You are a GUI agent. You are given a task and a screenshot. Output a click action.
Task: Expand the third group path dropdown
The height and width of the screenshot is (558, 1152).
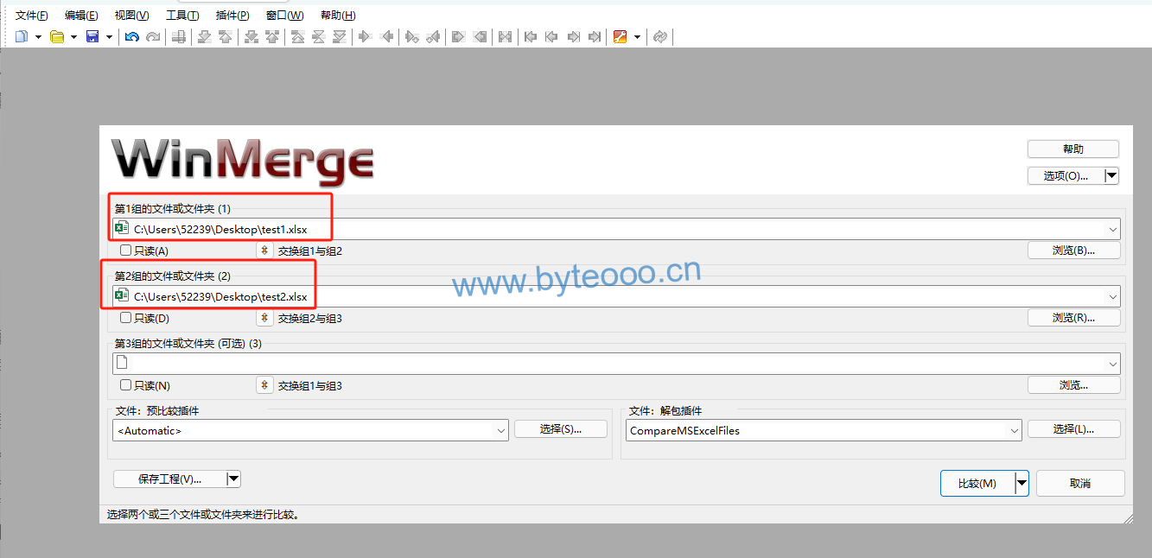pyautogui.click(x=1112, y=363)
